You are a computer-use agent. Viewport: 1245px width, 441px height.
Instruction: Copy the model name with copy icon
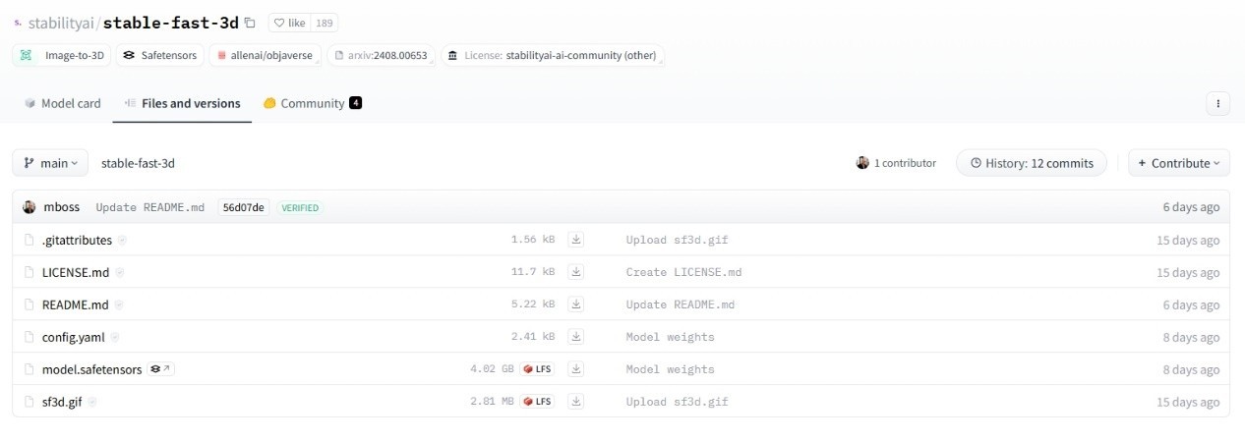pos(250,23)
